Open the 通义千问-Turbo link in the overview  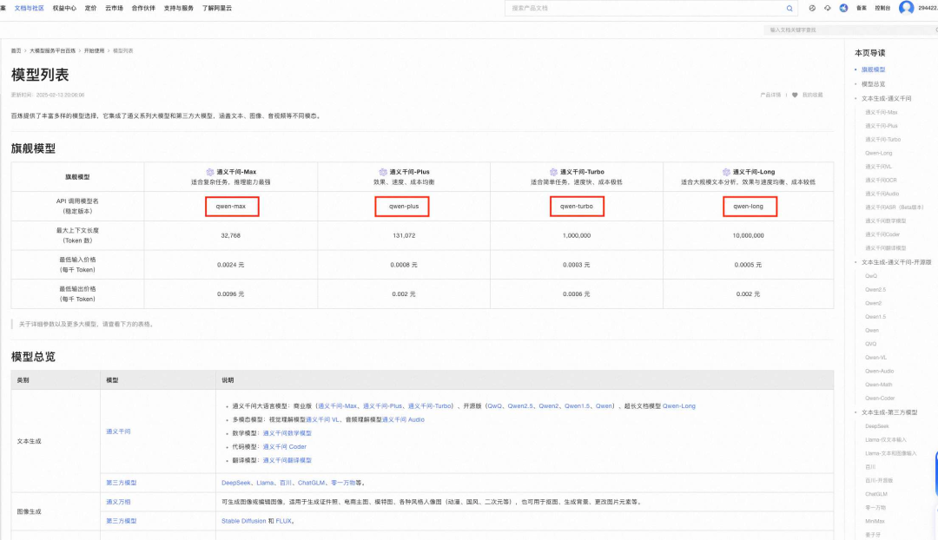[430, 406]
